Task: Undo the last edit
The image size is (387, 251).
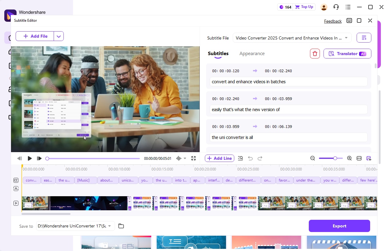Action: 250,158
